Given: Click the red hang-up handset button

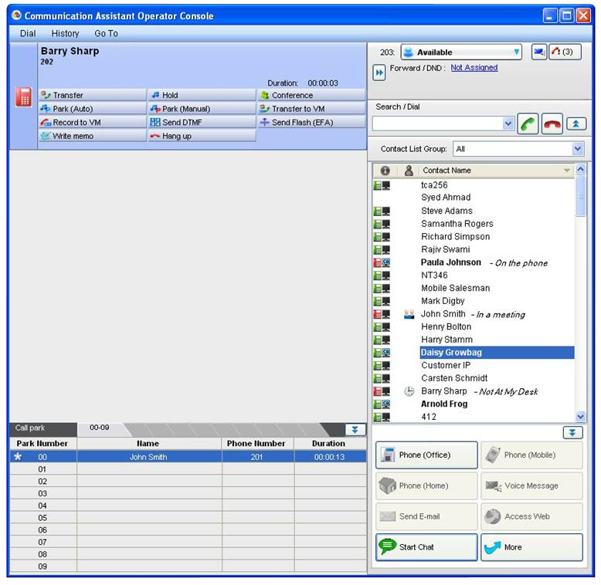Looking at the screenshot, I should click(x=552, y=123).
